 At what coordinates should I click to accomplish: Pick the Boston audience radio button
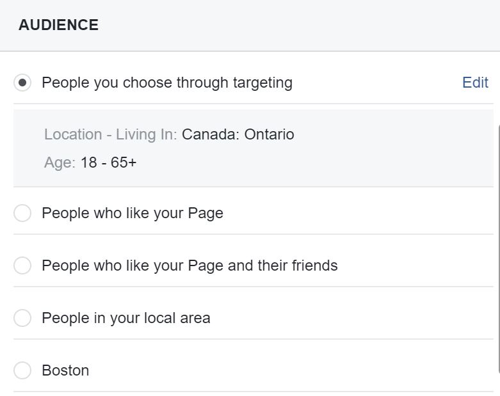tap(22, 370)
